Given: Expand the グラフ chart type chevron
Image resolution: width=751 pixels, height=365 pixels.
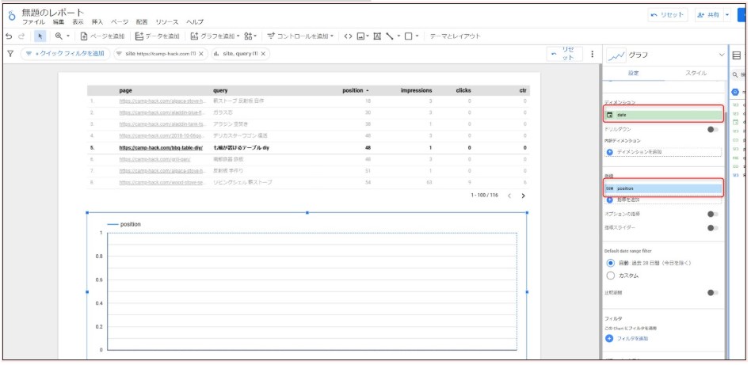Looking at the screenshot, I should point(722,55).
